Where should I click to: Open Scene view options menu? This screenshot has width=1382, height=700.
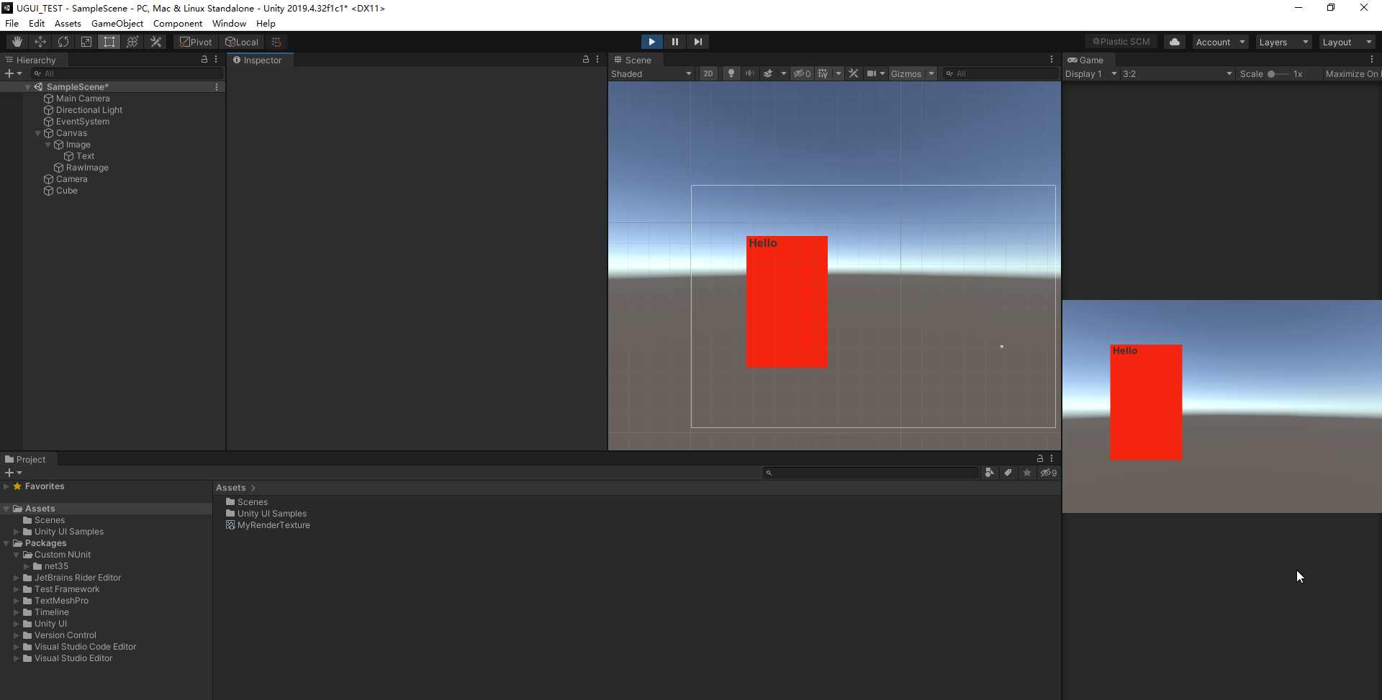click(x=1052, y=60)
